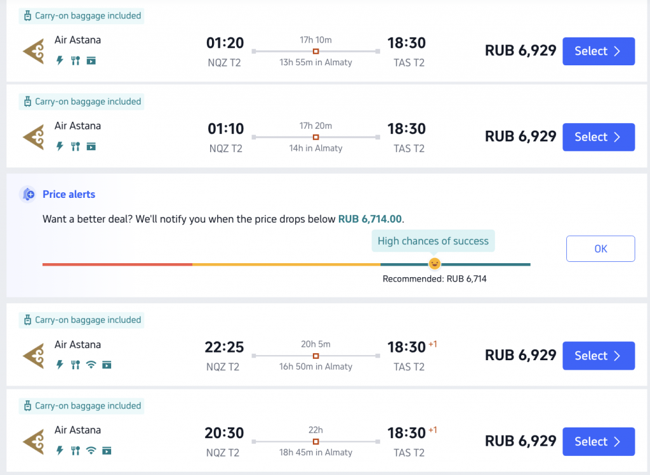Open the Price alerts heading link

(69, 194)
